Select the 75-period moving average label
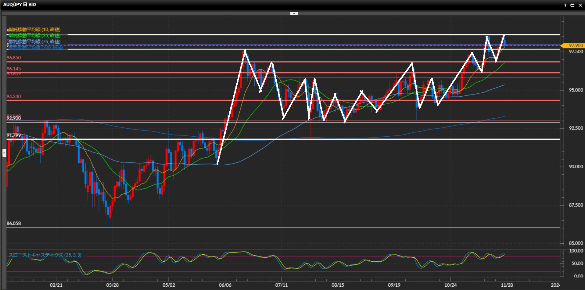This screenshot has height=290, width=585. click(x=34, y=41)
